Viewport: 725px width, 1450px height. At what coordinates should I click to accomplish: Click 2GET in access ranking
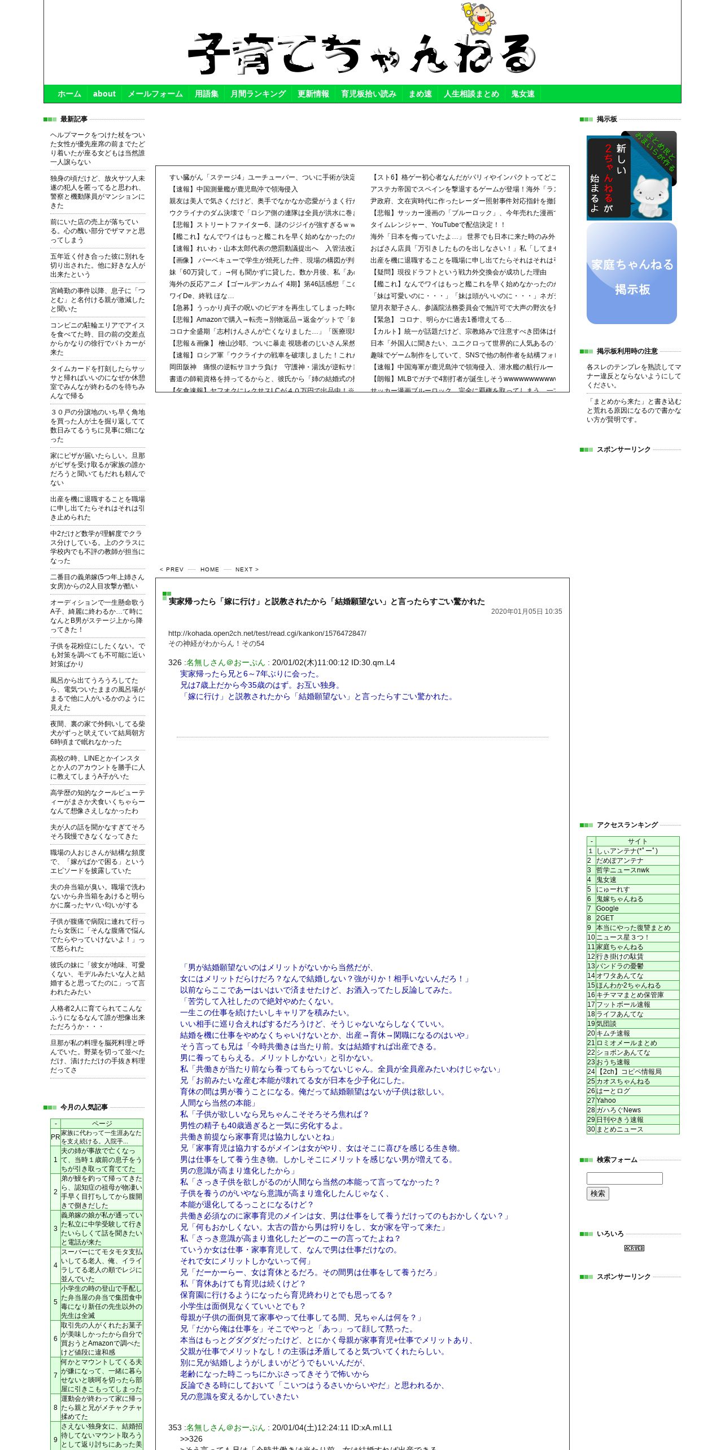pos(605,918)
